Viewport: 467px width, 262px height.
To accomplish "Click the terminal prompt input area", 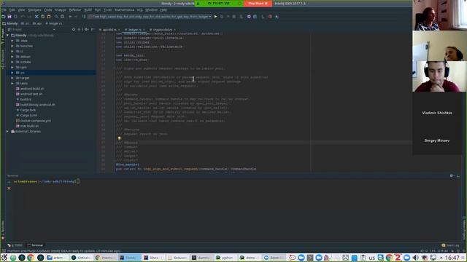I will coord(78,181).
